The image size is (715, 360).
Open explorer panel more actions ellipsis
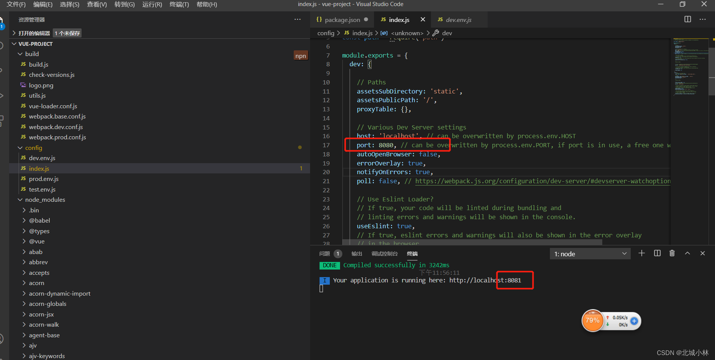click(298, 19)
